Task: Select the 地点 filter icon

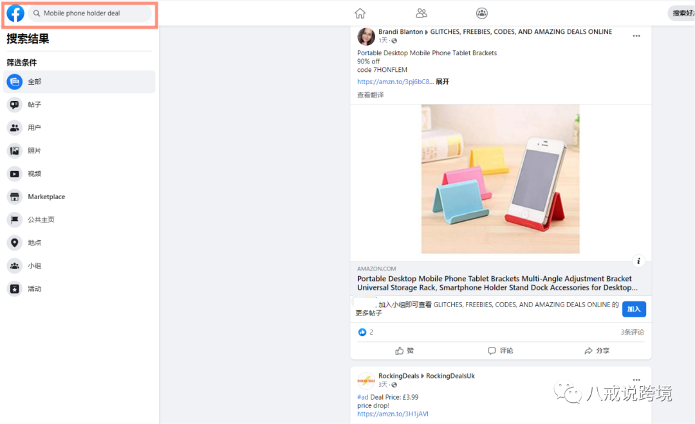Action: (x=15, y=243)
